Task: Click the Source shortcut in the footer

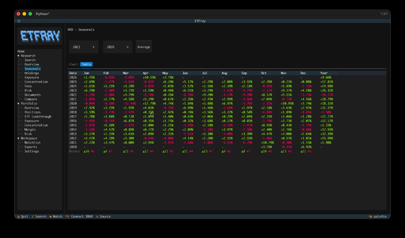Action: [x=103, y=216]
